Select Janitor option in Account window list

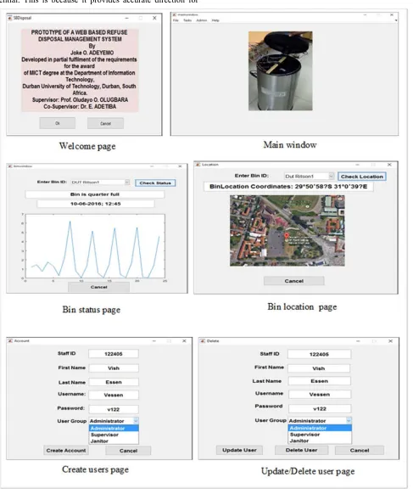tap(114, 441)
